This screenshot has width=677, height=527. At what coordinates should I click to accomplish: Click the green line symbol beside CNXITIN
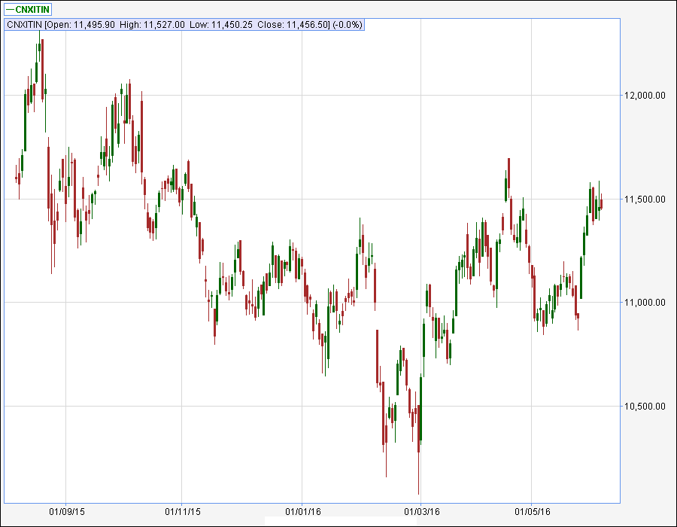pyautogui.click(x=11, y=10)
